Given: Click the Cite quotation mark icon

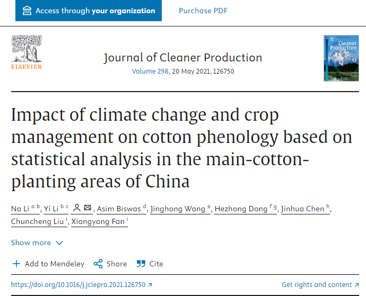Looking at the screenshot, I should click(141, 264).
